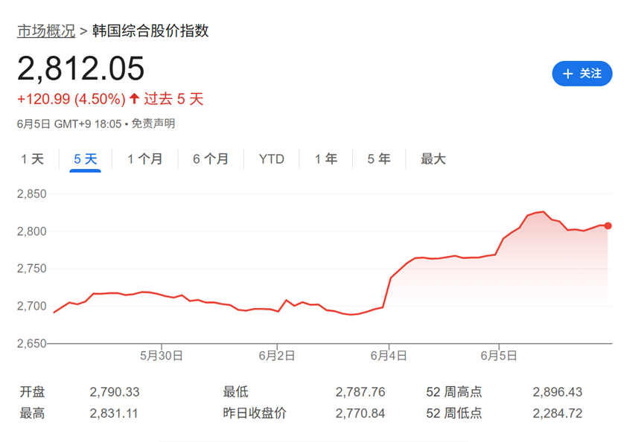Click the 过去 5 天 period text

(x=173, y=99)
